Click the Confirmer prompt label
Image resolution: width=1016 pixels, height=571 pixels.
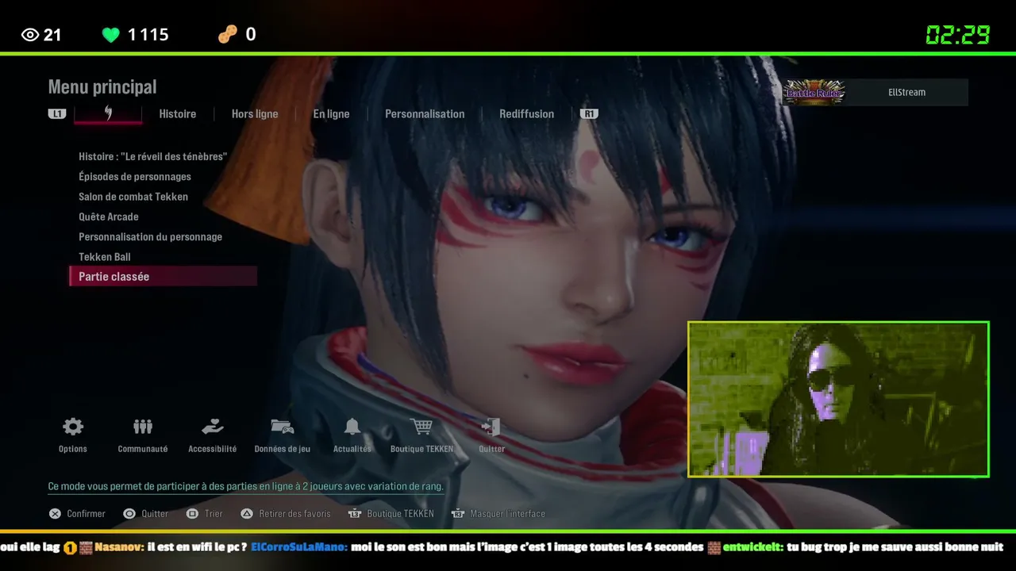(x=87, y=514)
